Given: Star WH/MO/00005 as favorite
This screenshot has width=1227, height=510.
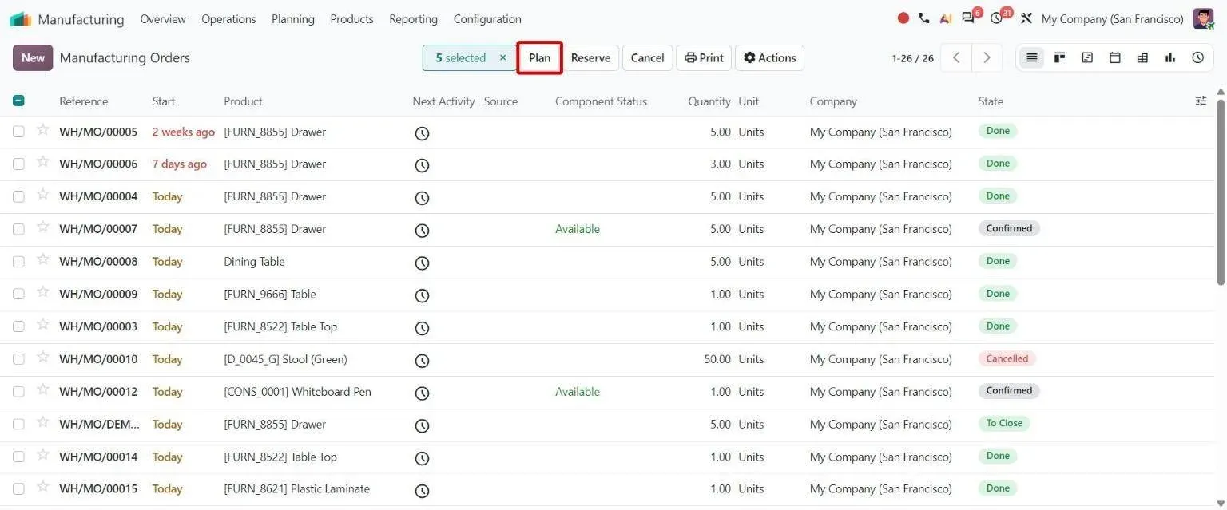Looking at the screenshot, I should (43, 130).
